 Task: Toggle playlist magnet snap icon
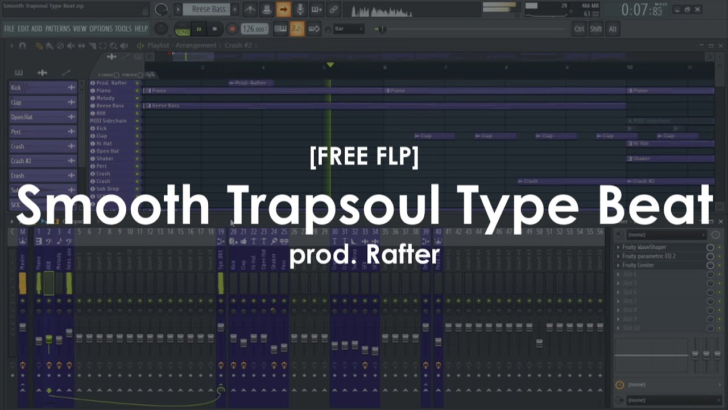tap(22, 46)
